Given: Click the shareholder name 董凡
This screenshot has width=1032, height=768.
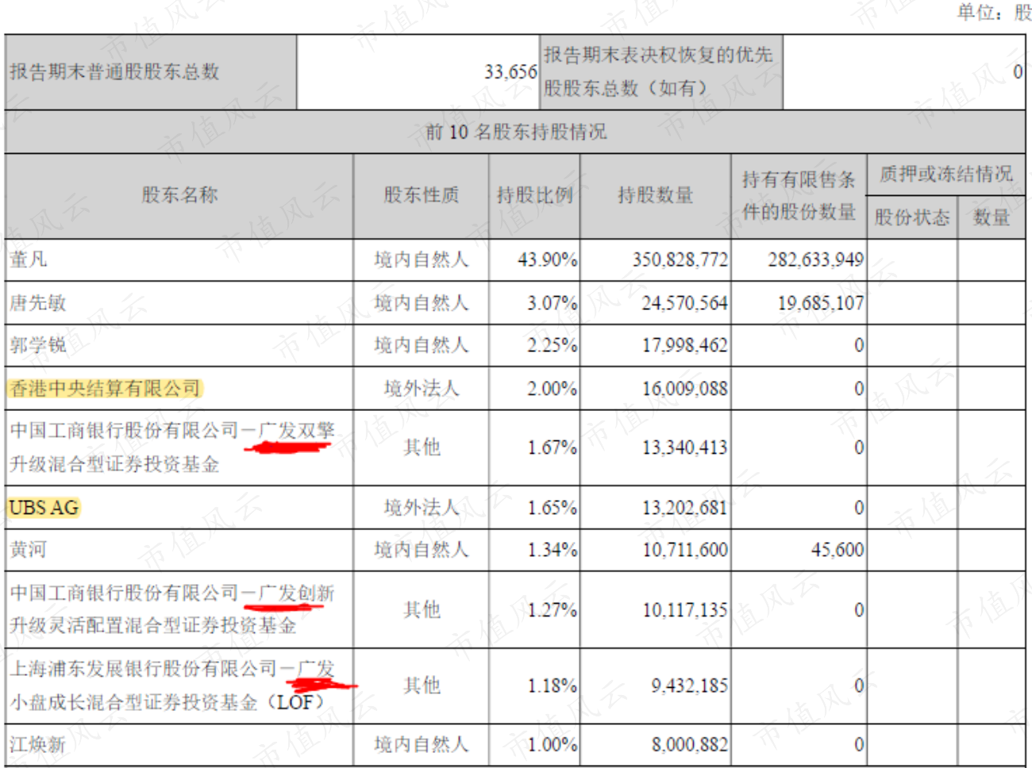Looking at the screenshot, I should tap(29, 259).
